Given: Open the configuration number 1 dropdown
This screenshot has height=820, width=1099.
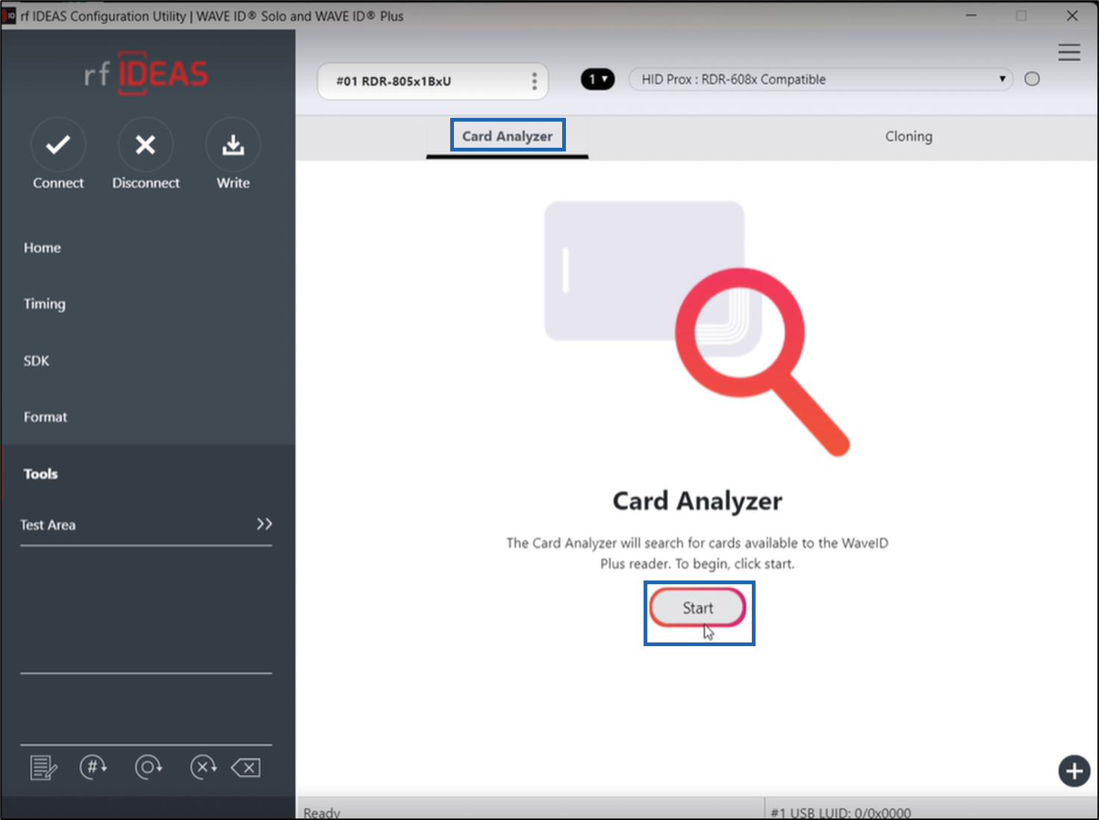Looking at the screenshot, I should 597,79.
